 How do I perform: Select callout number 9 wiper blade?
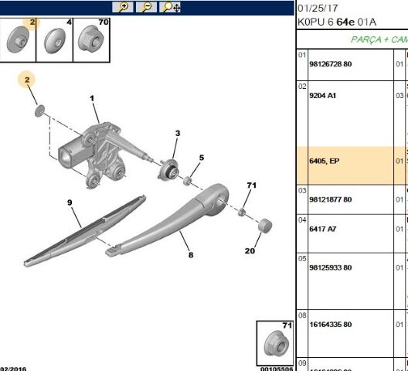(x=70, y=203)
